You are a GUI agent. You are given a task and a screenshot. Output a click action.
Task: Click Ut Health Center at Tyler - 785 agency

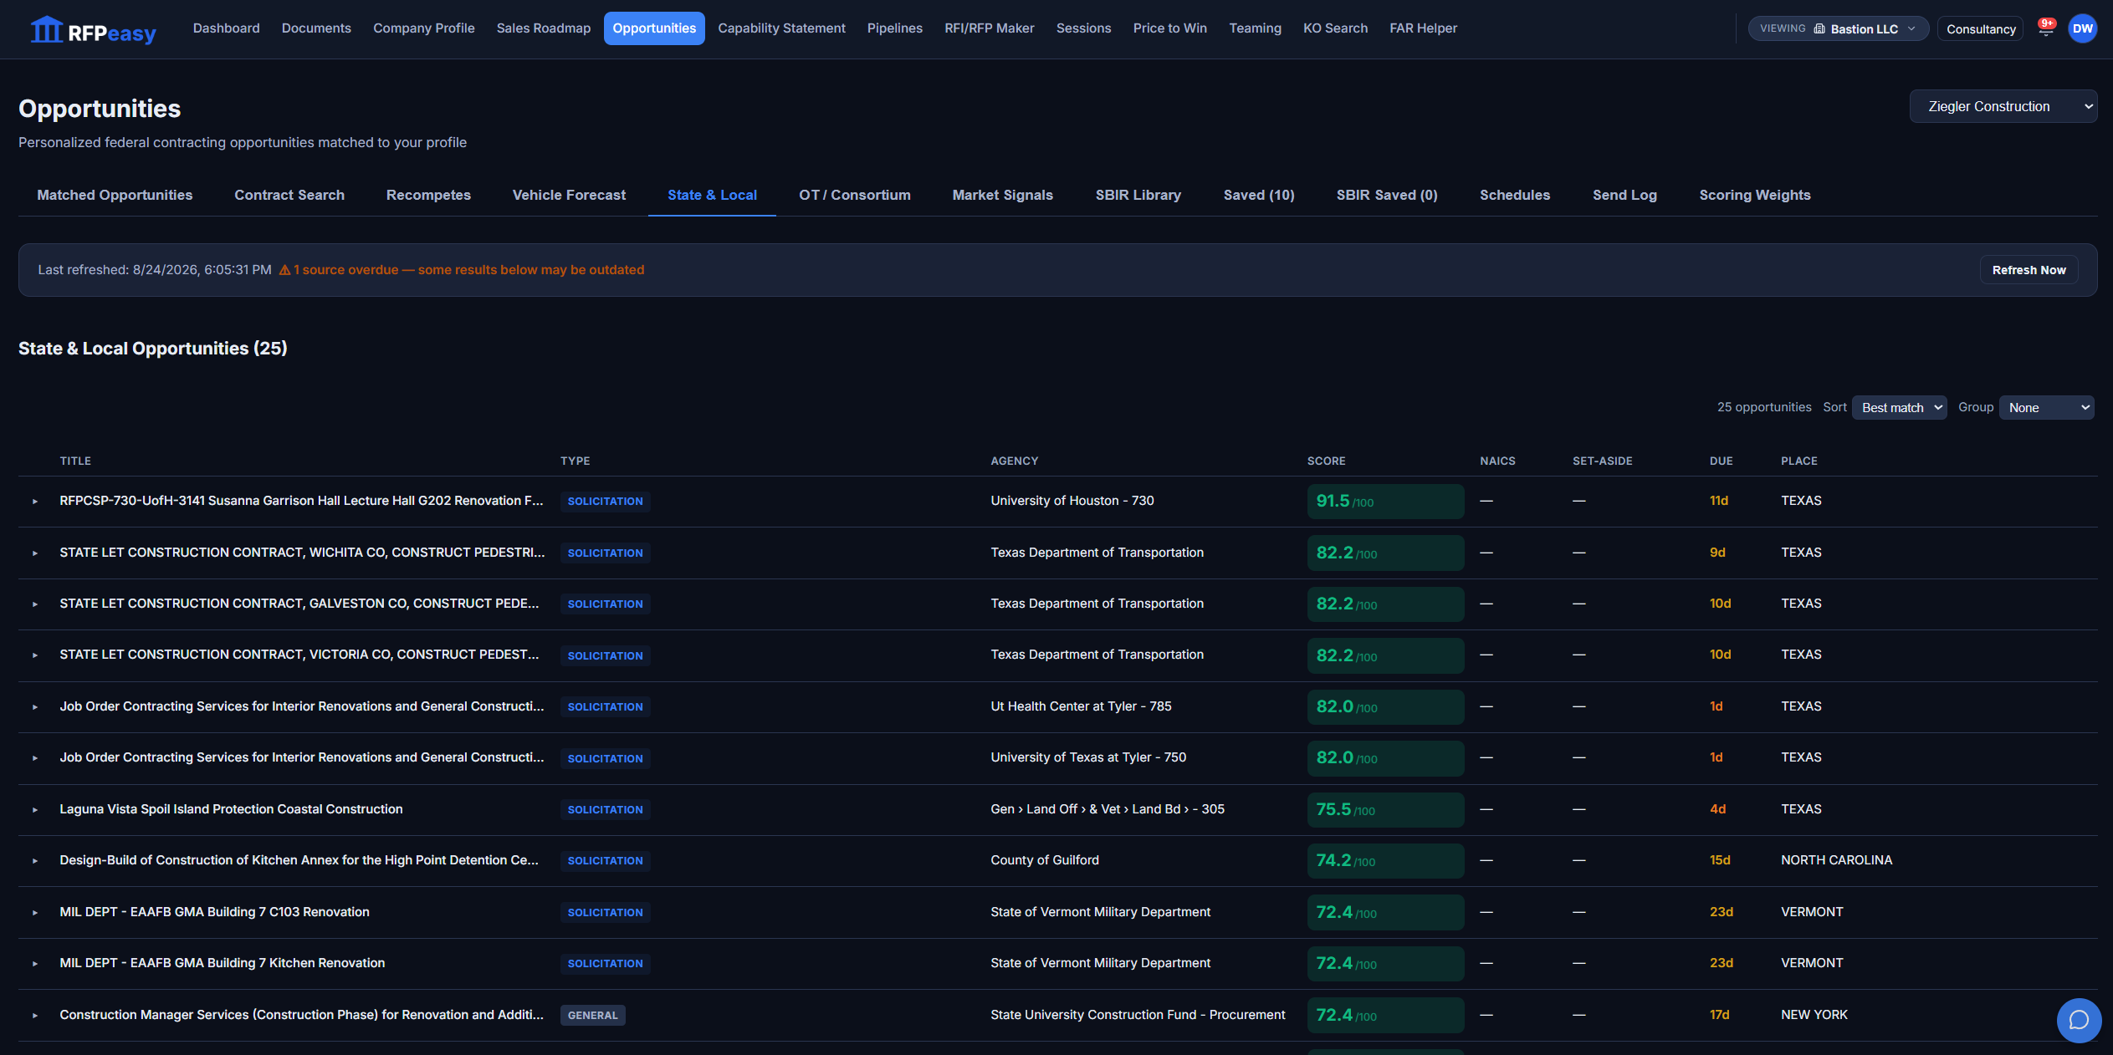tap(1081, 706)
